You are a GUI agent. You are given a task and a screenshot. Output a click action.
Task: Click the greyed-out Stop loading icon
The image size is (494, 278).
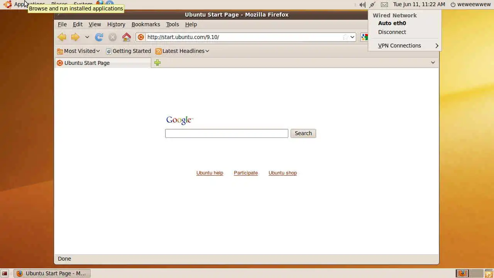(112, 37)
